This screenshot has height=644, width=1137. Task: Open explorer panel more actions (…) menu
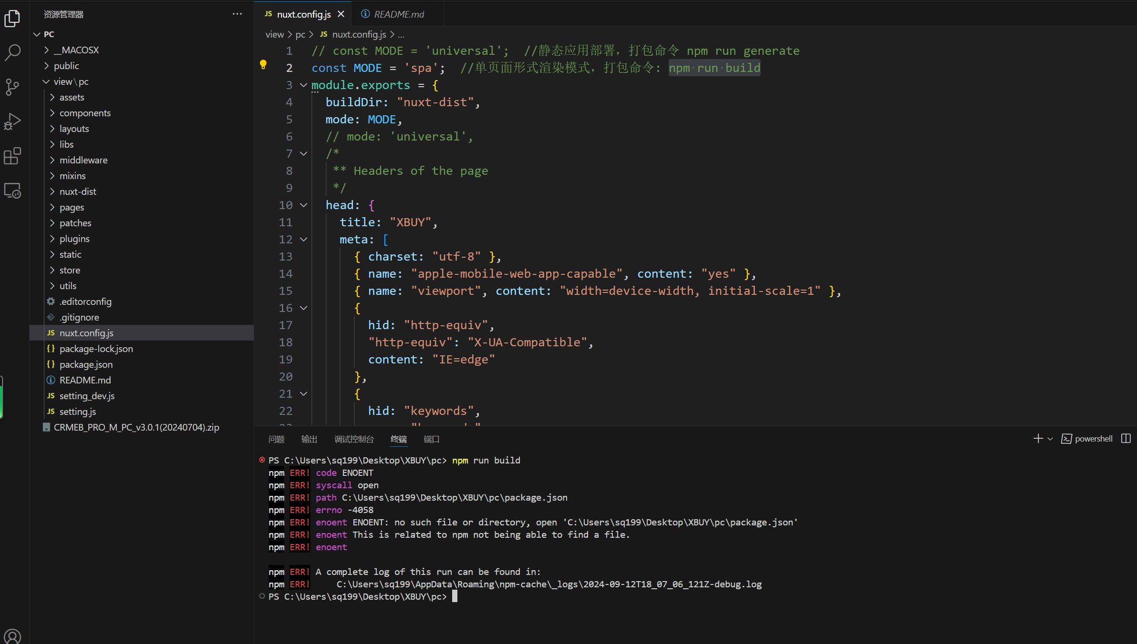click(x=237, y=14)
